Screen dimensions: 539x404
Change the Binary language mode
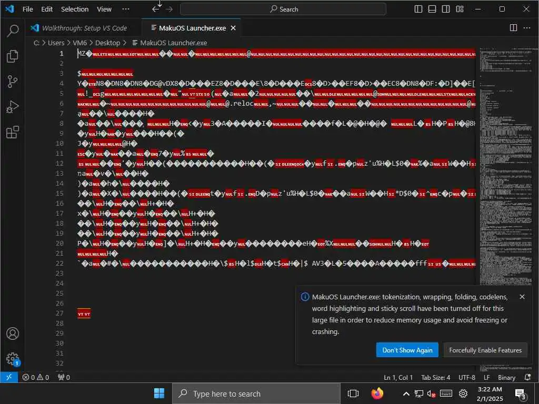point(506,377)
